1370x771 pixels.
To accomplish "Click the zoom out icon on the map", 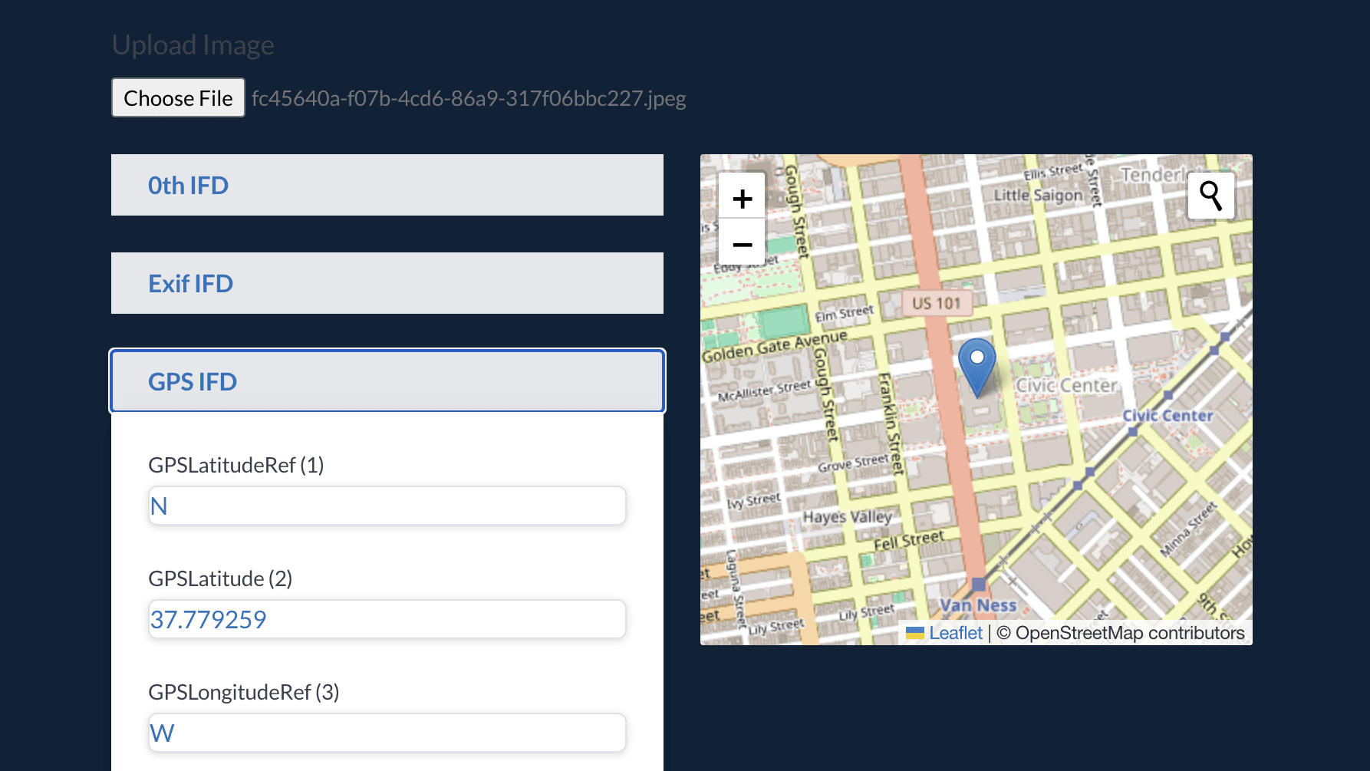I will pyautogui.click(x=741, y=244).
